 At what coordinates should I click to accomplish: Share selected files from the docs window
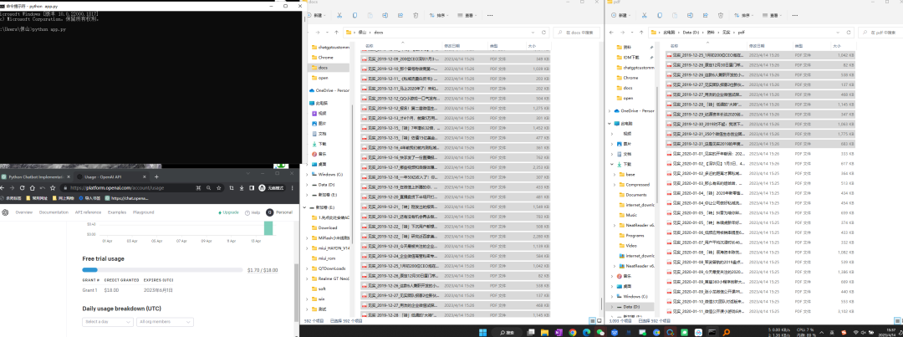point(400,15)
